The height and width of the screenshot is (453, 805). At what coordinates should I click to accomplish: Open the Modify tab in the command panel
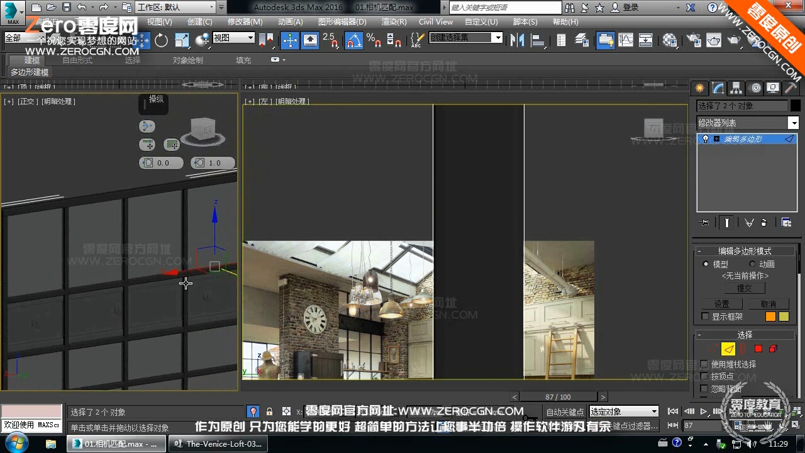pyautogui.click(x=718, y=88)
